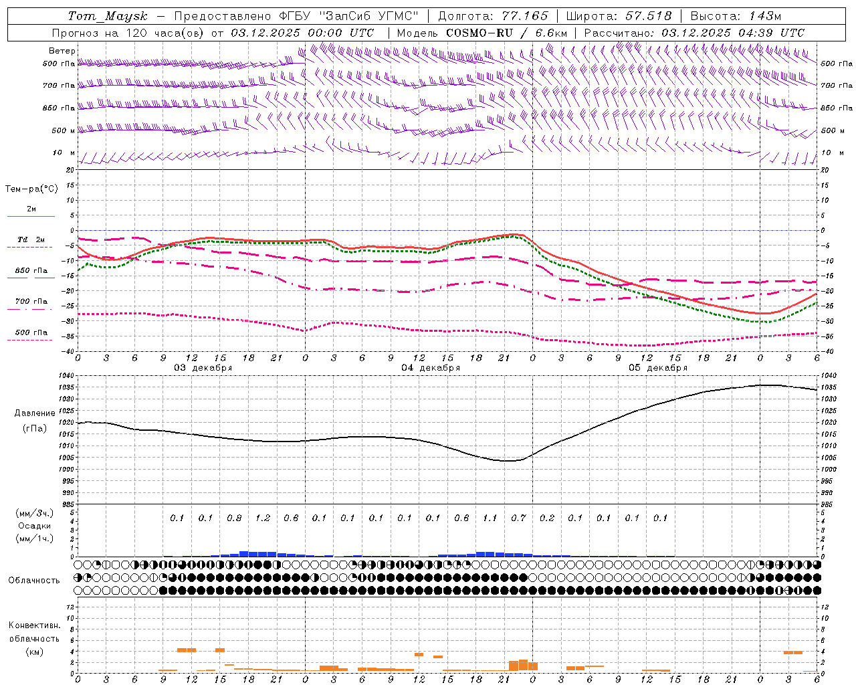Select the 500 гПа temperature legend entry
This screenshot has height=685, width=856.
pos(31,332)
